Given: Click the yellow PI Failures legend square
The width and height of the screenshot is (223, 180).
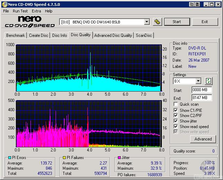Looking at the screenshot, I should 64,158.
